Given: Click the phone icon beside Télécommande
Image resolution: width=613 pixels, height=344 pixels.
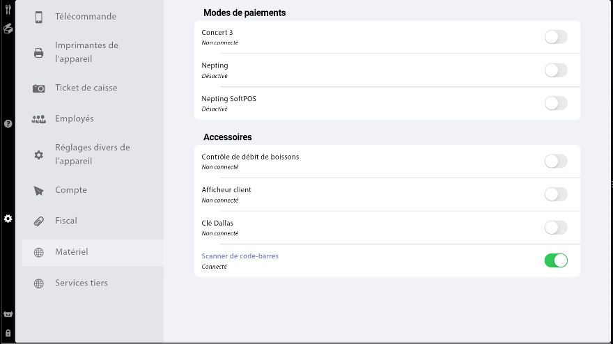Looking at the screenshot, I should 39,17.
